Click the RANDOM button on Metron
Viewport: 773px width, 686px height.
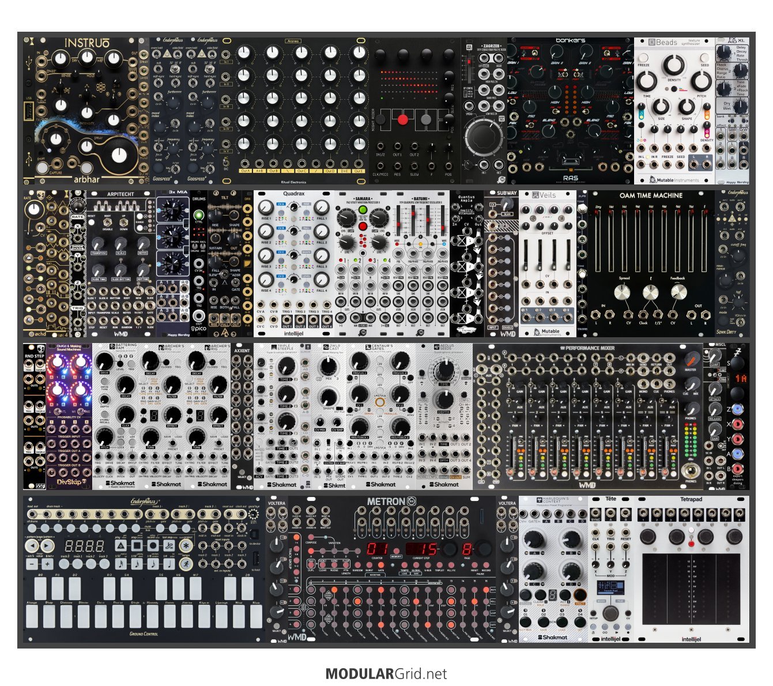pyautogui.click(x=357, y=565)
